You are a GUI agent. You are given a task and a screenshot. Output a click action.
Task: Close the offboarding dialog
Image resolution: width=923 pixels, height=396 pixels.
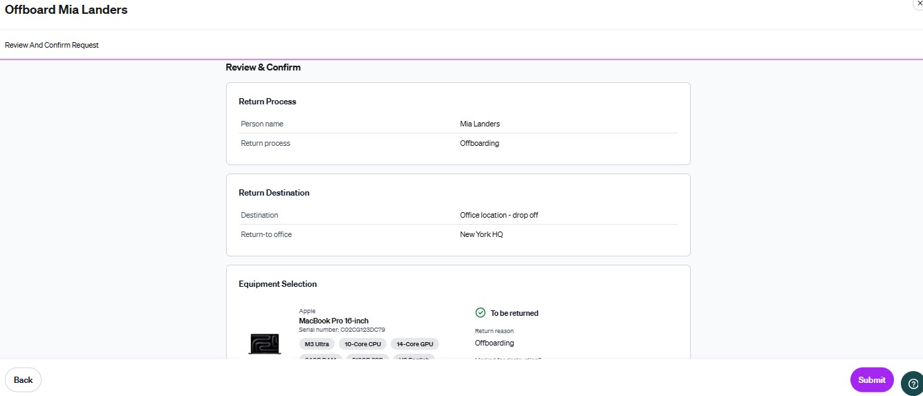coord(919,3)
